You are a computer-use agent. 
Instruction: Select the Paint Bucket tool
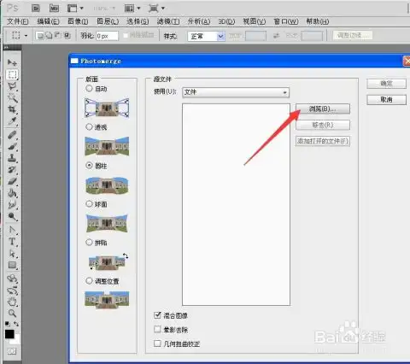[x=12, y=193]
